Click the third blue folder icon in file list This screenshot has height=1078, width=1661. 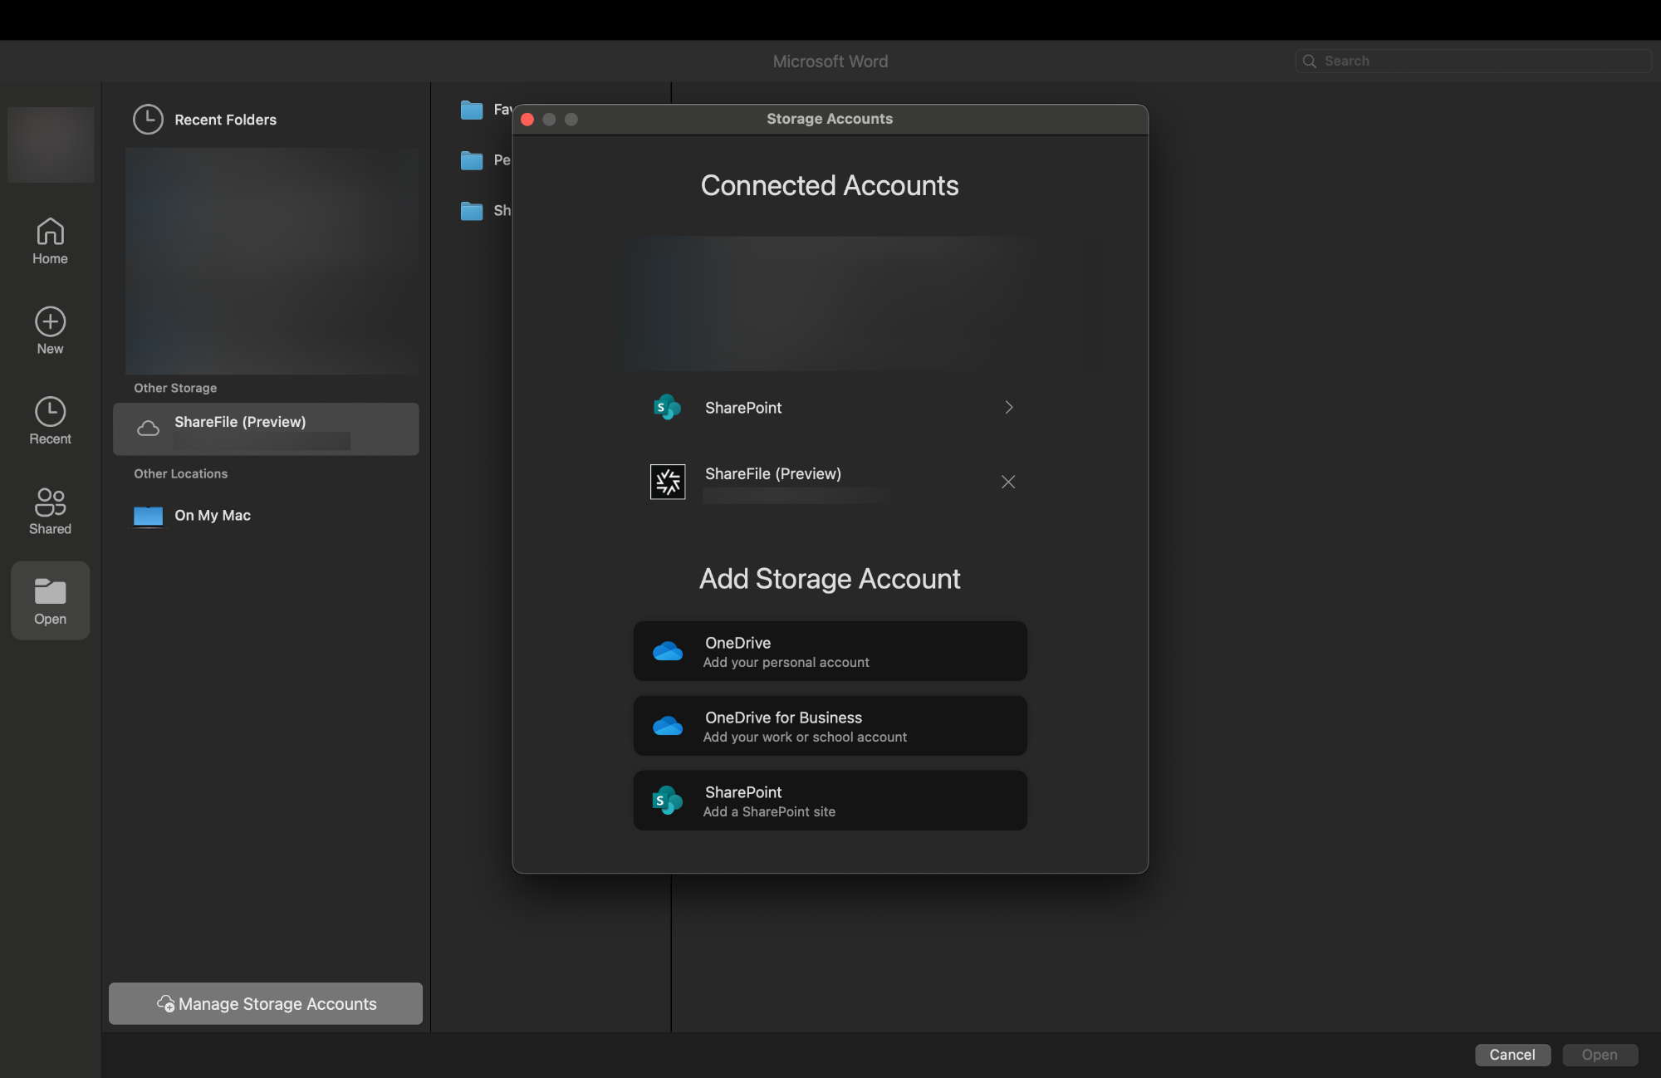pos(472,211)
